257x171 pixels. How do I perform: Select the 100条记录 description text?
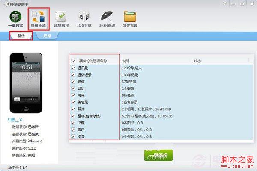pos(130,75)
